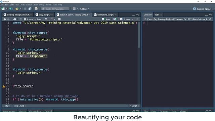Click the cursor position indicator 11:21
This screenshot has height=121, width=215.
coord(7,106)
